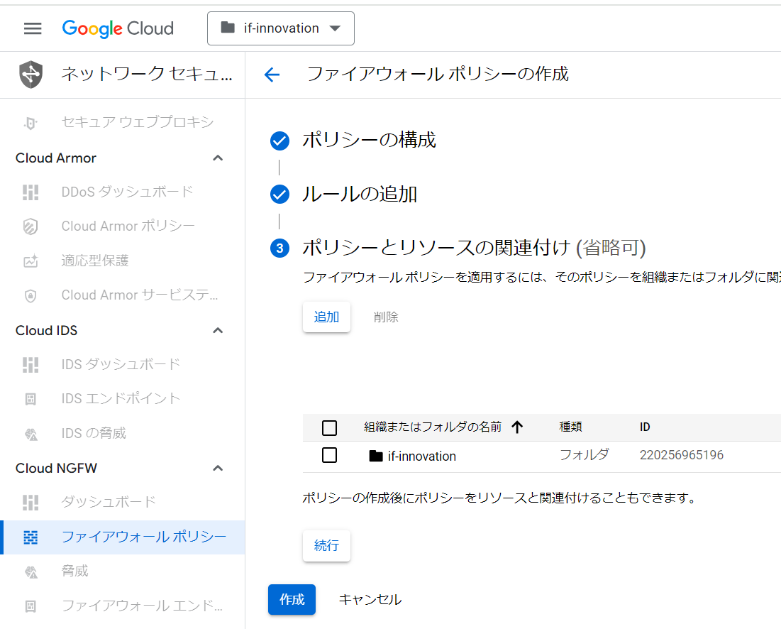Open ファイアウォール ポリシー in the sidebar
The image size is (781, 629).
point(143,537)
